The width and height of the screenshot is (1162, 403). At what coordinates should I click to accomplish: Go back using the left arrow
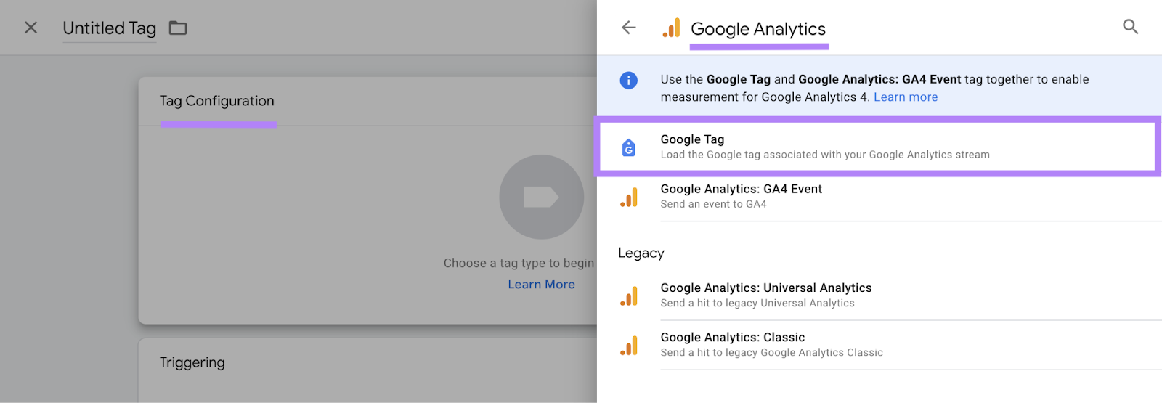[x=629, y=28]
